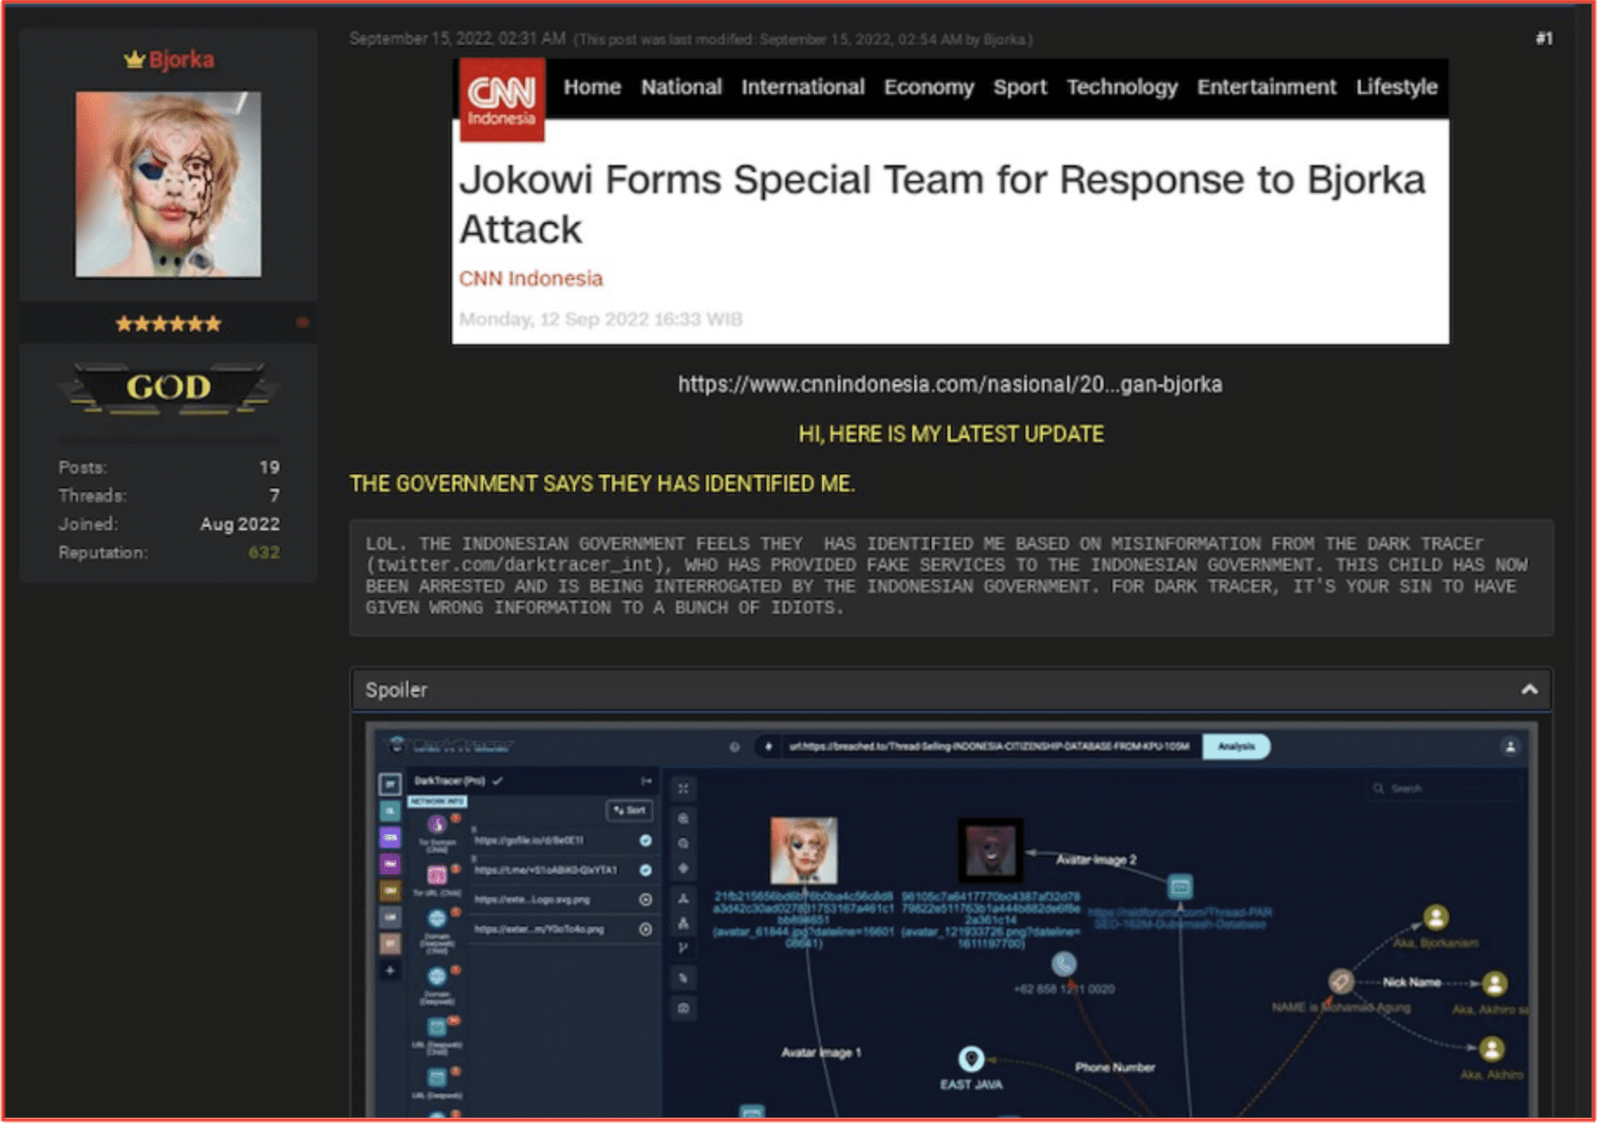Click the tree layout graph tool icon
The height and width of the screenshot is (1123, 1599).
[683, 923]
